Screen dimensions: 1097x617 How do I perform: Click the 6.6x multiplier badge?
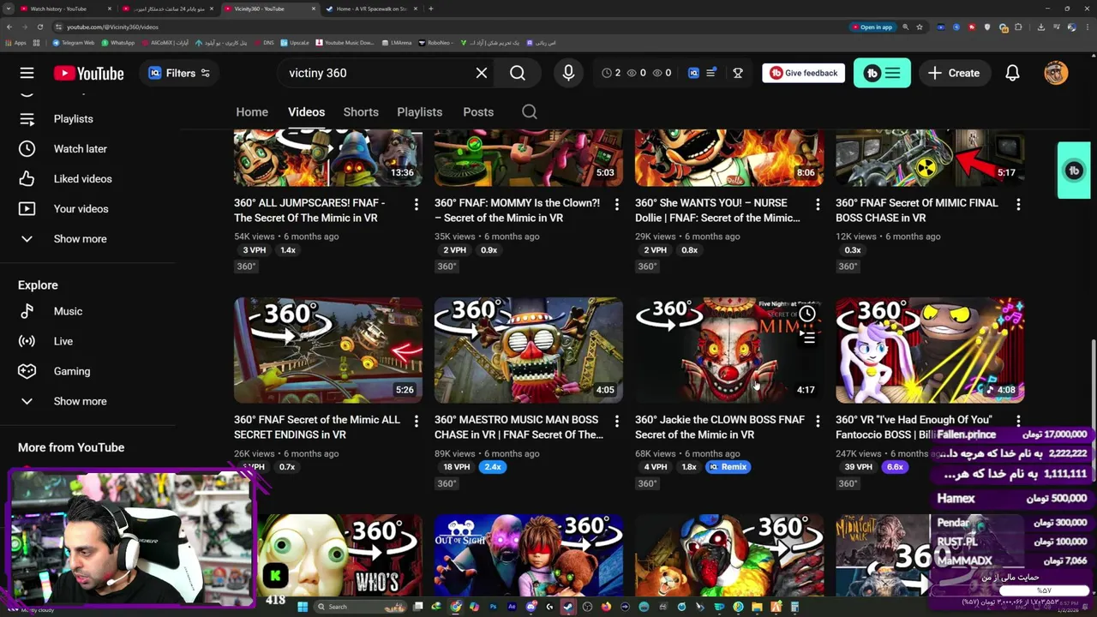[x=895, y=467]
